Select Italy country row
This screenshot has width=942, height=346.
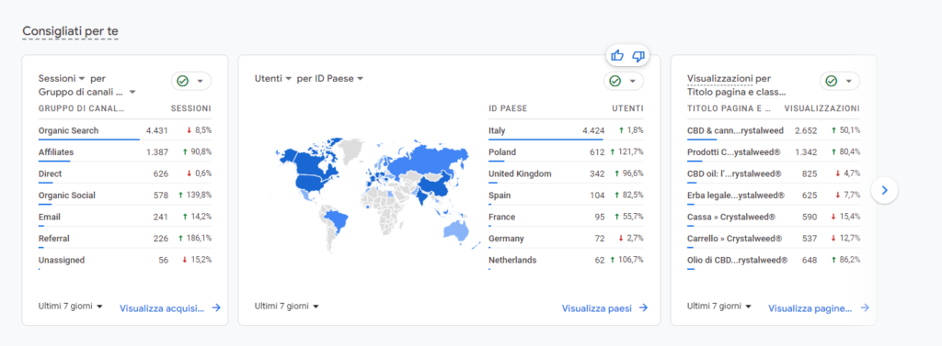pos(566,130)
